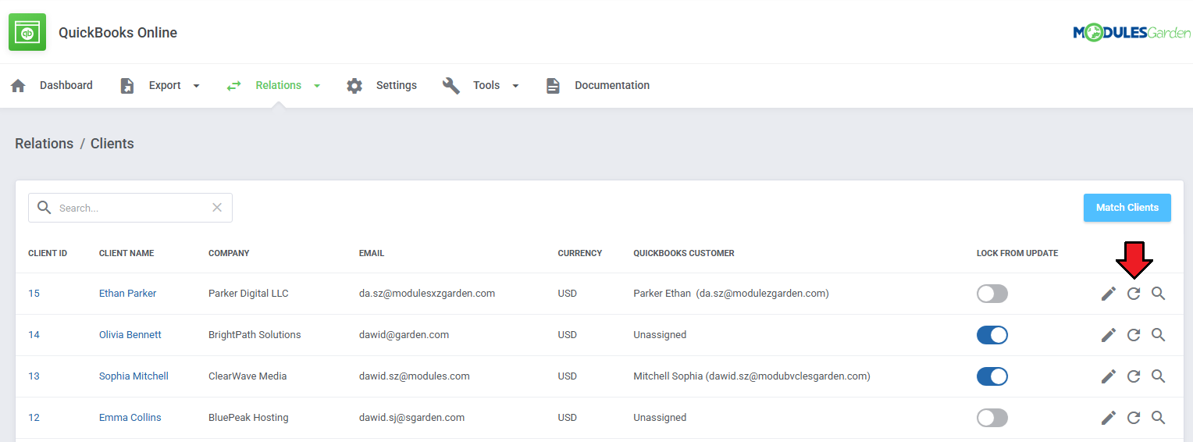
Task: Click the Client Name column header
Action: [126, 253]
